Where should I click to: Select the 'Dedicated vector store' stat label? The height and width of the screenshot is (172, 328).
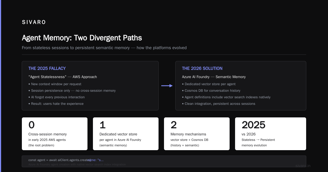pyautogui.click(x=118, y=134)
